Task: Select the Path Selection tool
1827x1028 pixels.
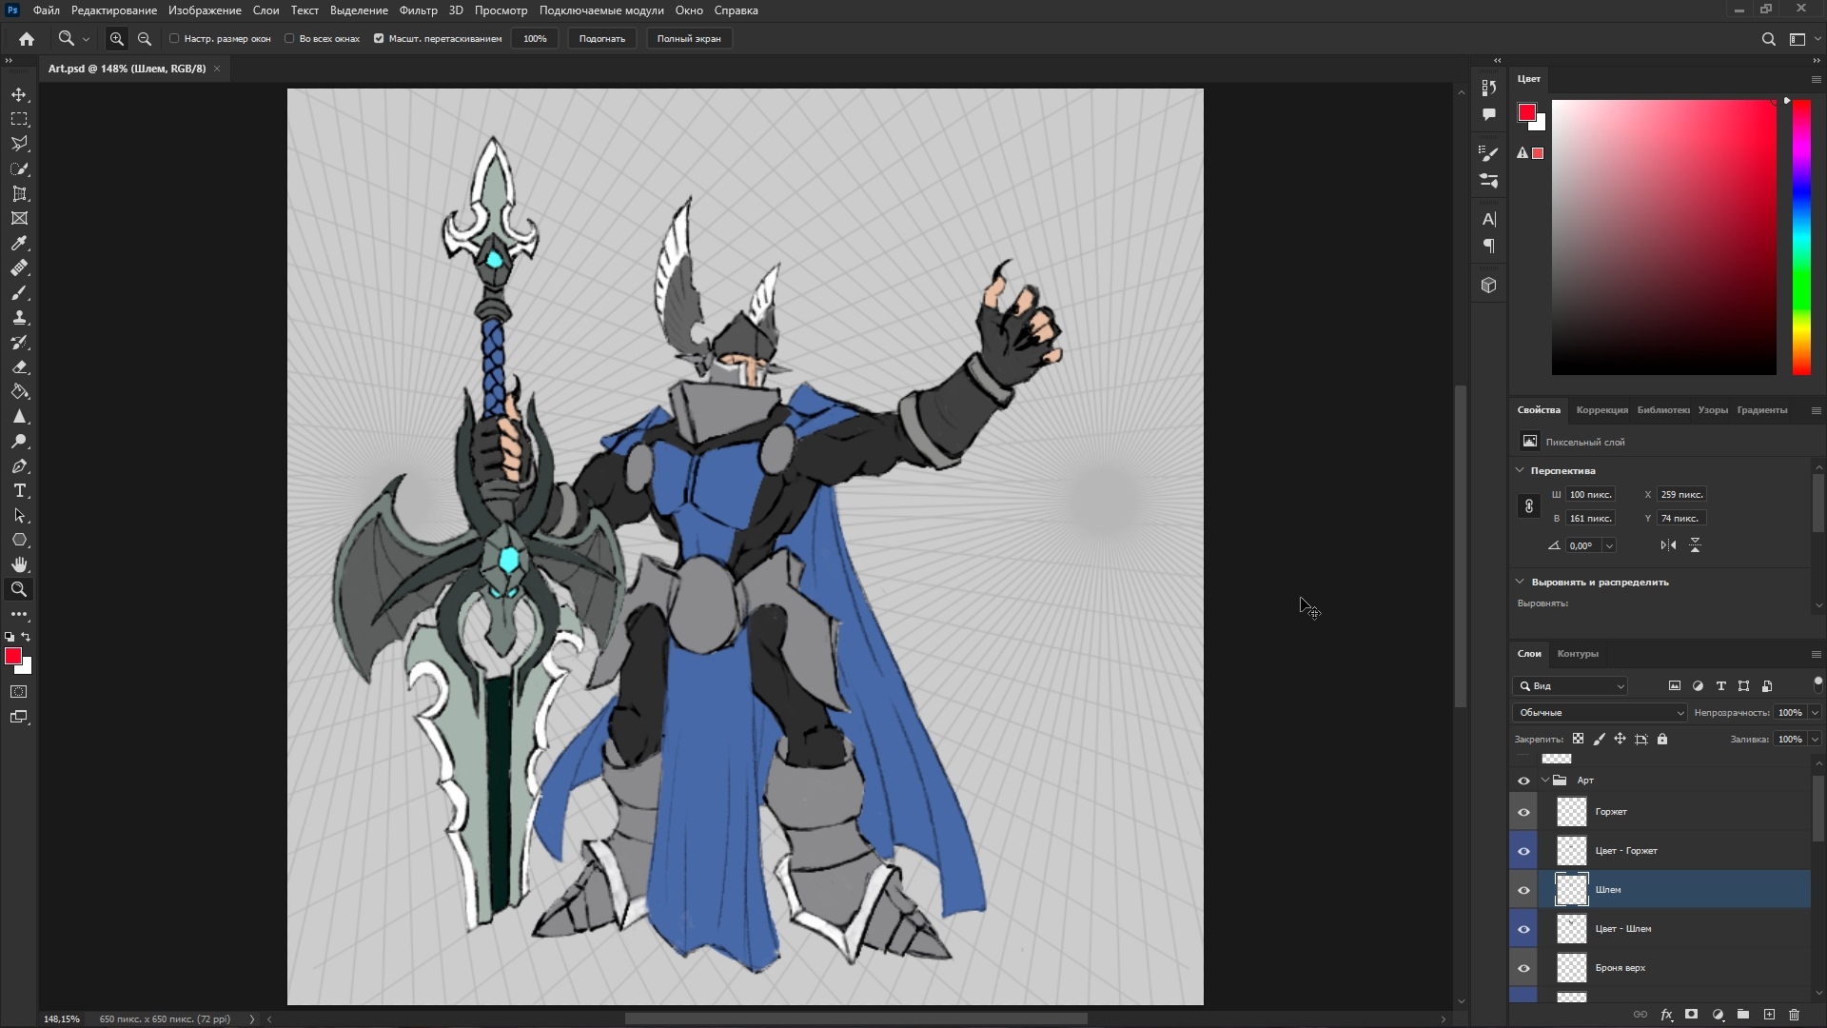Action: coord(19,515)
